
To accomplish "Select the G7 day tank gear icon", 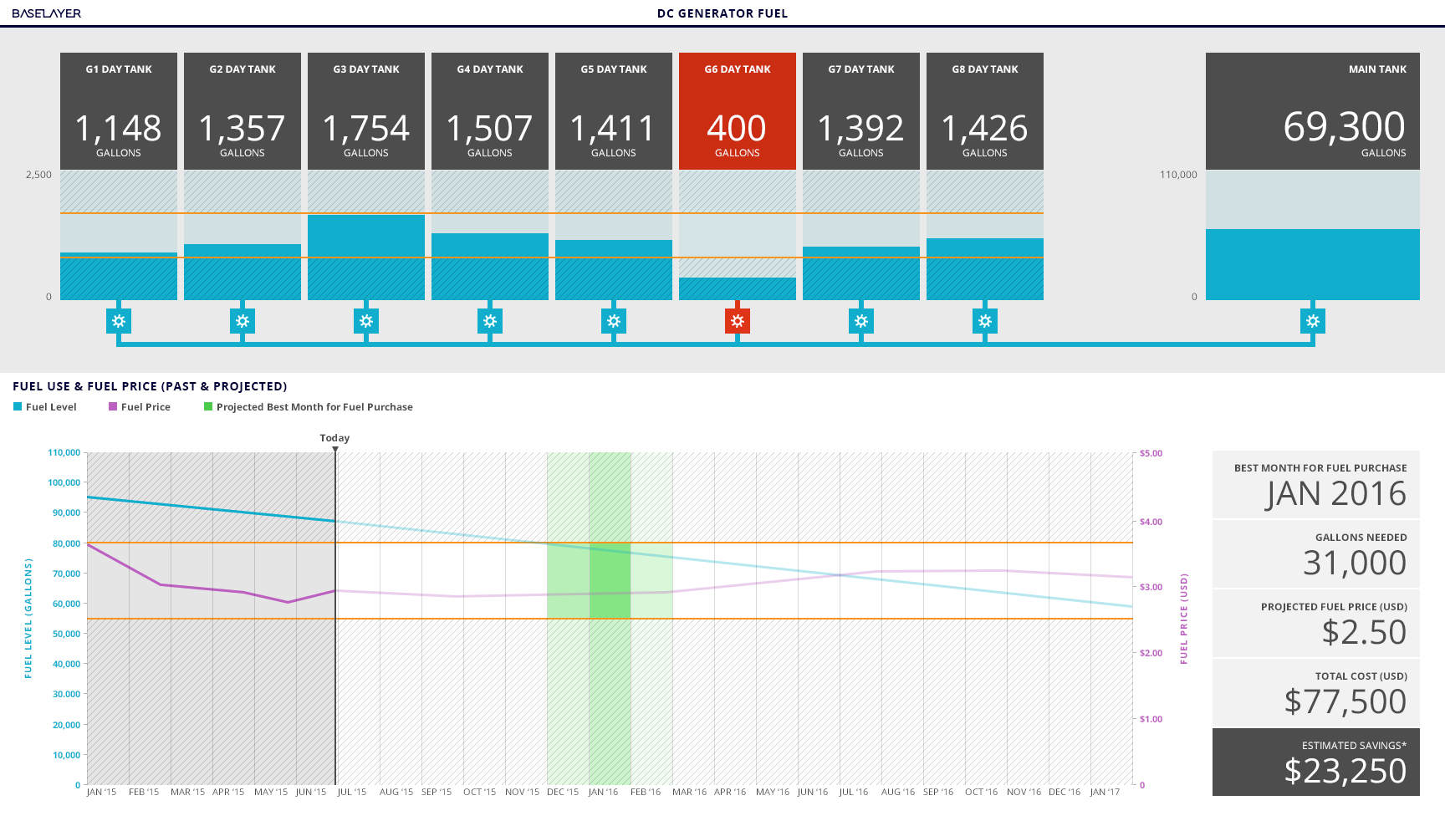I will click(861, 321).
